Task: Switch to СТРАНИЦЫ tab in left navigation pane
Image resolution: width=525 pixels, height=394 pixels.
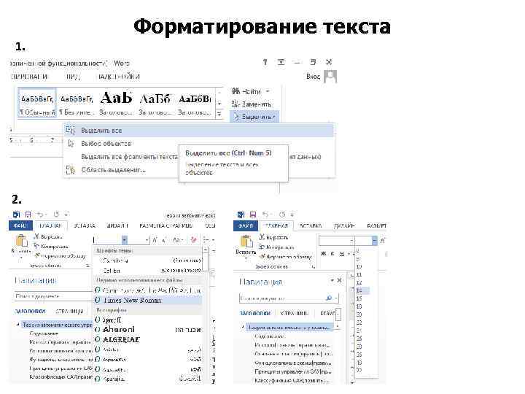Action: tap(69, 311)
